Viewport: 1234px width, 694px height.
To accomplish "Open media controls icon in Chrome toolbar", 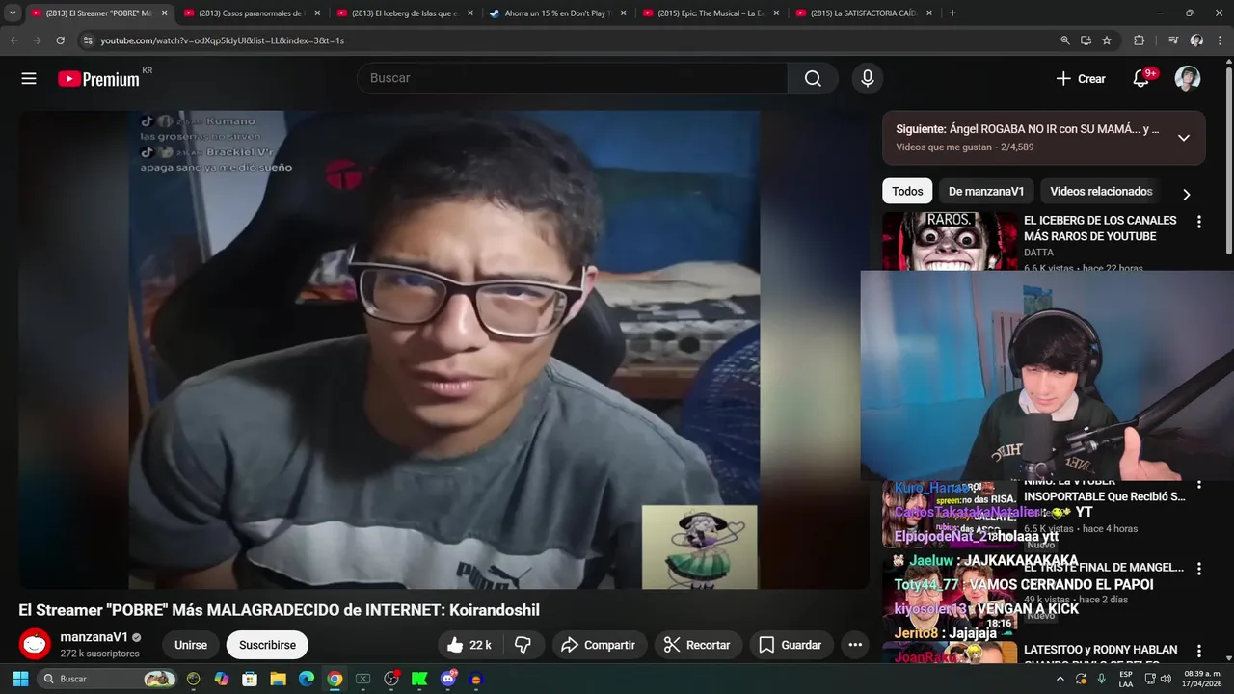I will [x=1173, y=40].
